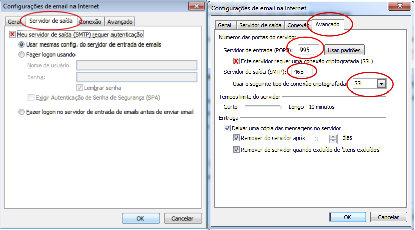Viewport: 415px width, 230px height.
Task: Toggle the POP3 SSL encrypted connection checkbox
Action: click(x=236, y=61)
